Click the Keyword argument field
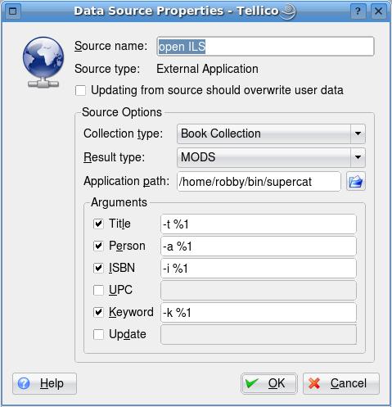392x407 pixels. (x=259, y=313)
